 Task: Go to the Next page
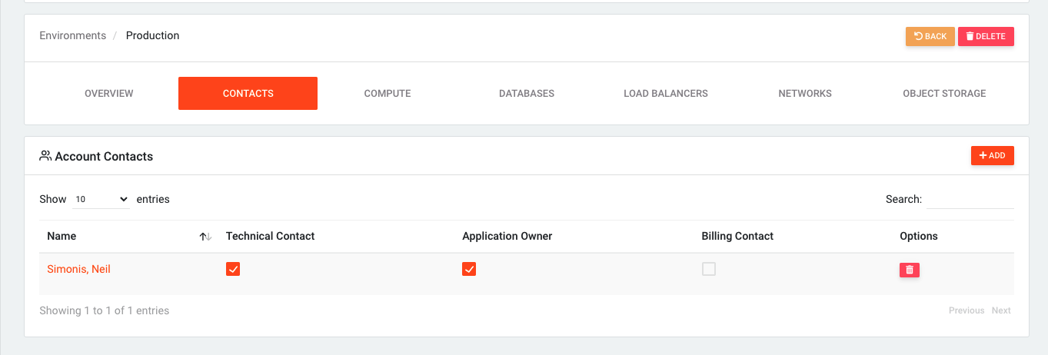pos(1001,310)
